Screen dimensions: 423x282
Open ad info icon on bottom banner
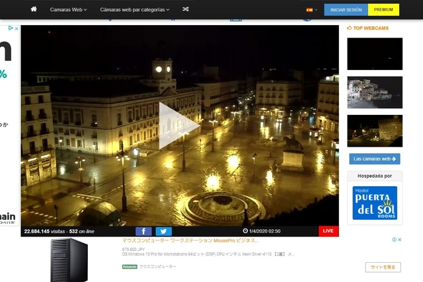click(x=395, y=240)
